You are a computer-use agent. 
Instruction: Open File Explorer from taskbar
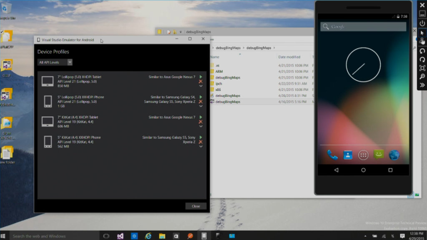point(162,236)
